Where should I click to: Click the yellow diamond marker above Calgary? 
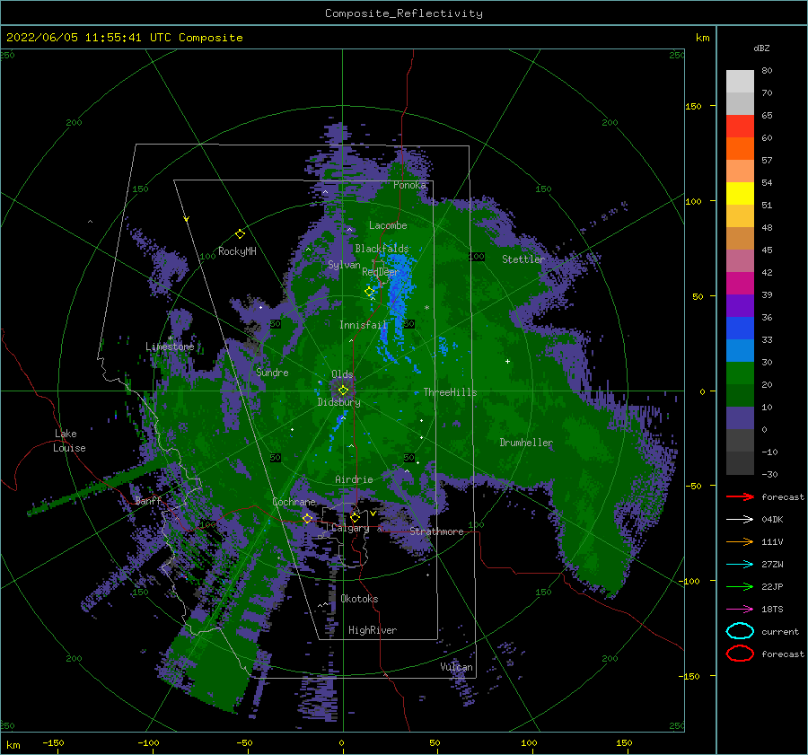[x=355, y=517]
